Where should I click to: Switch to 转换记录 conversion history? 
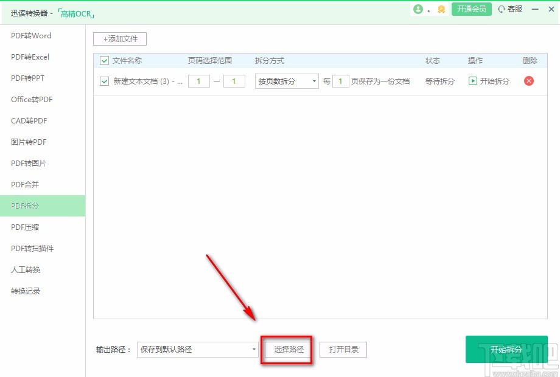coord(24,291)
